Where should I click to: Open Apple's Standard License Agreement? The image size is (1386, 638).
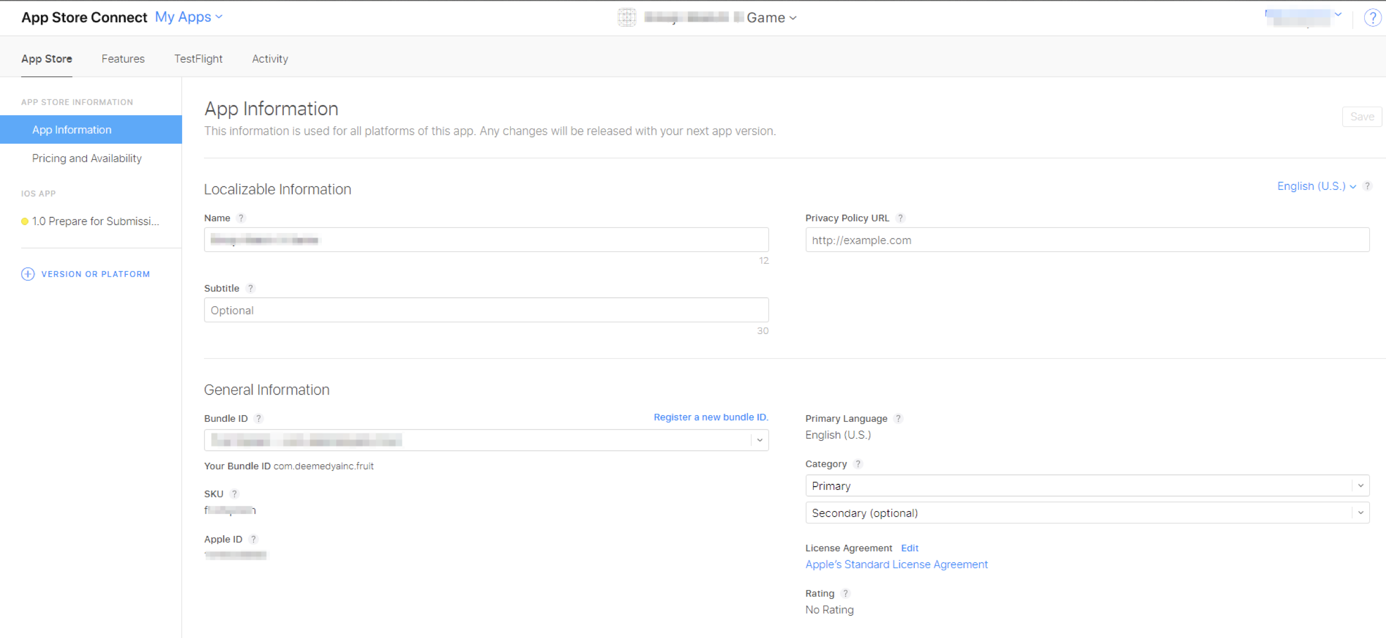(896, 564)
